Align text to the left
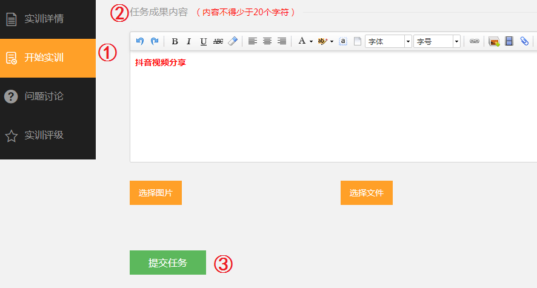 click(253, 41)
